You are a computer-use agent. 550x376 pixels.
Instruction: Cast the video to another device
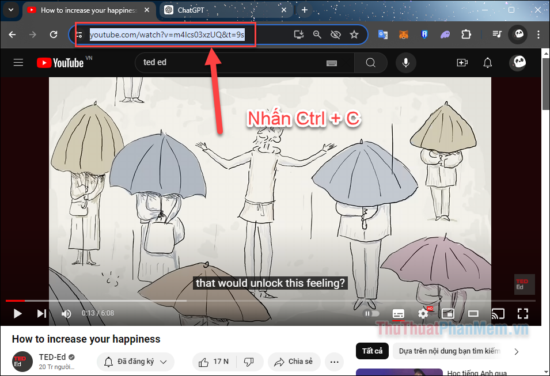(x=499, y=314)
